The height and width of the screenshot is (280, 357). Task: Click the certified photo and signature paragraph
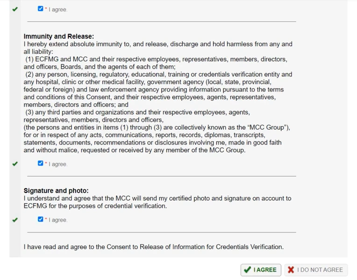click(157, 202)
